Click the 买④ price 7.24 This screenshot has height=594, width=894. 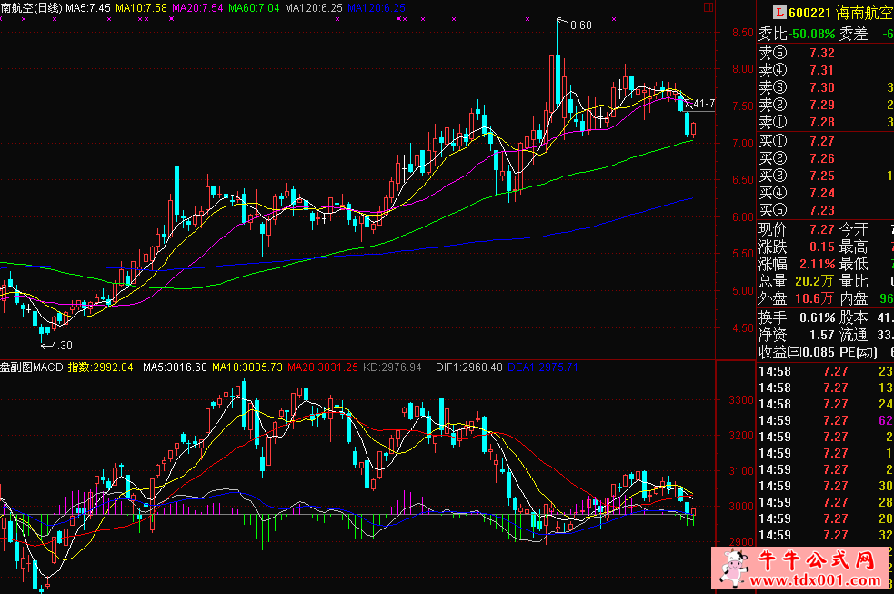pos(822,193)
